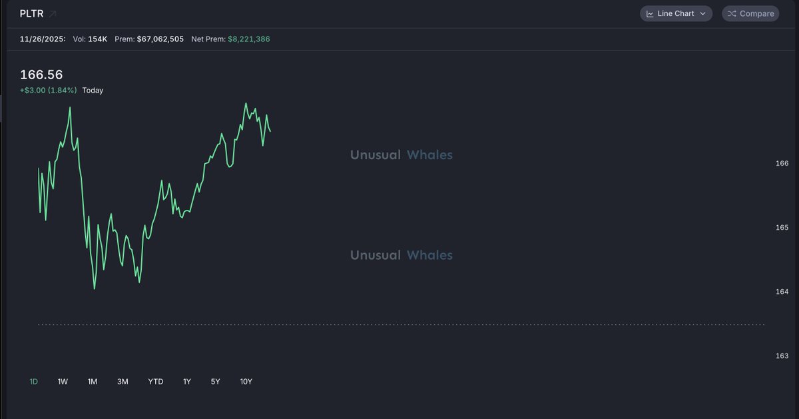Screen dimensions: 799x419
Task: Click the 166.56 current price
Action: pos(41,75)
